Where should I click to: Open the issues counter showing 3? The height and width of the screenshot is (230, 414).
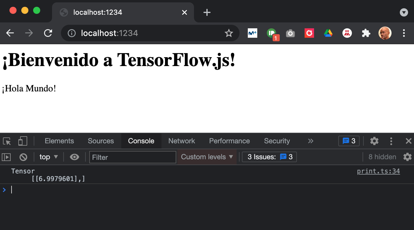349,141
